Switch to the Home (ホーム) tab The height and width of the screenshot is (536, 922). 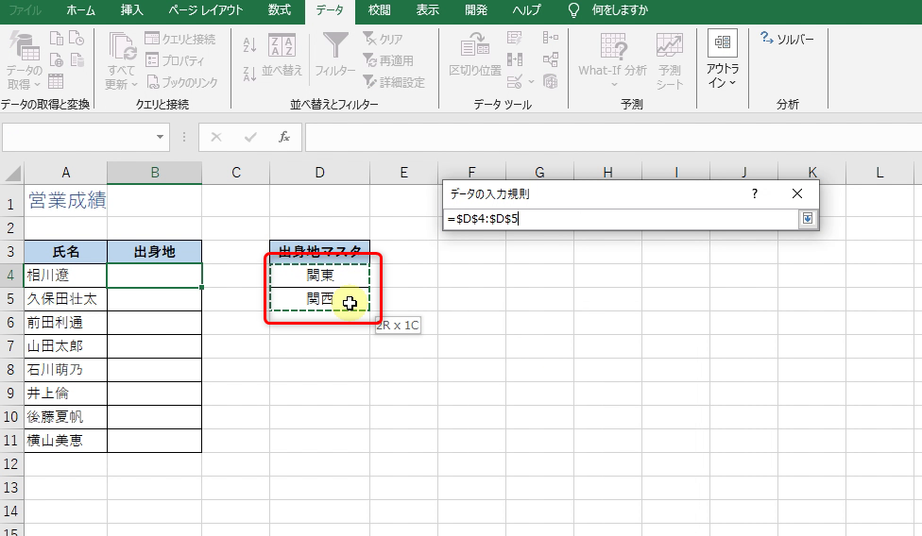[x=81, y=10]
